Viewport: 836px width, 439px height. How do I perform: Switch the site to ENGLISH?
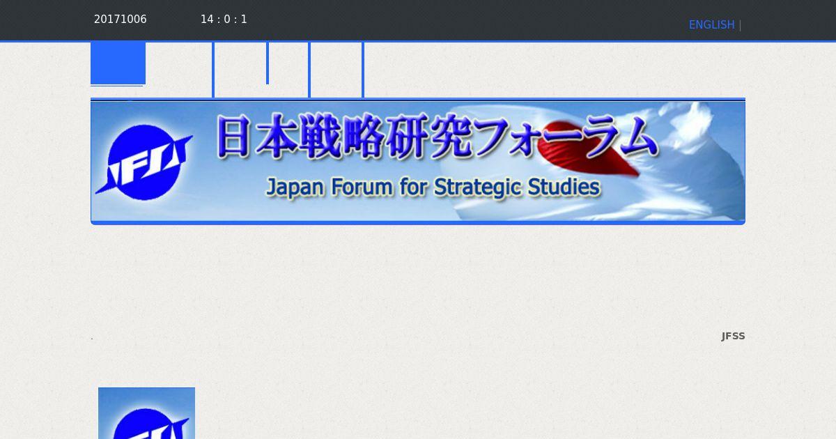(x=711, y=25)
